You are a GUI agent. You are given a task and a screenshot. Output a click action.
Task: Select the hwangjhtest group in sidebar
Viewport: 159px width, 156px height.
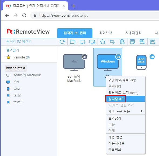coord(16,68)
